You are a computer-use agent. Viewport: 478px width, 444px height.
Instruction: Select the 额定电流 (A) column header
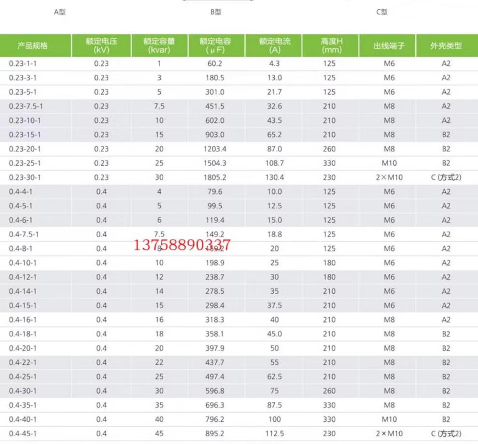click(274, 45)
